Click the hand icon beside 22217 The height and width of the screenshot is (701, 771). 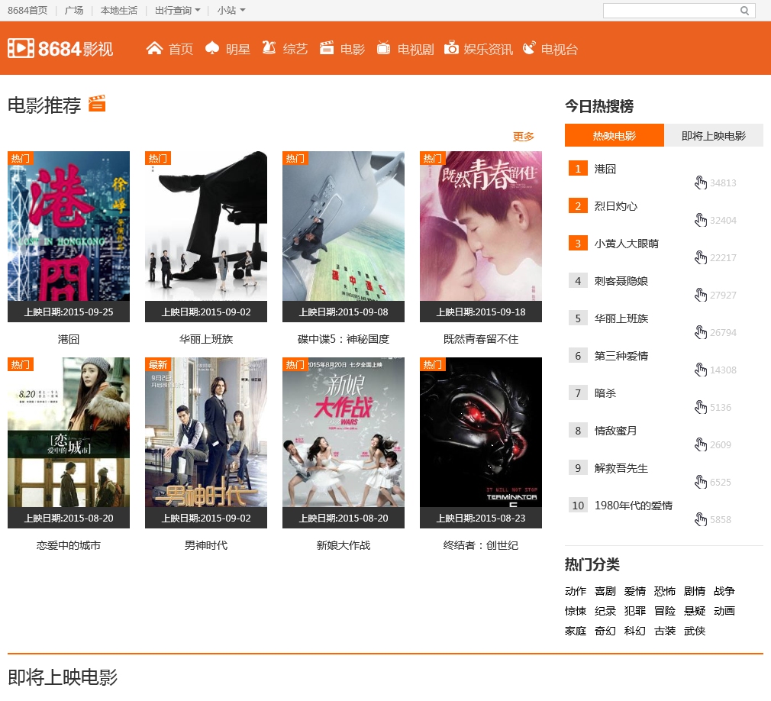click(701, 257)
